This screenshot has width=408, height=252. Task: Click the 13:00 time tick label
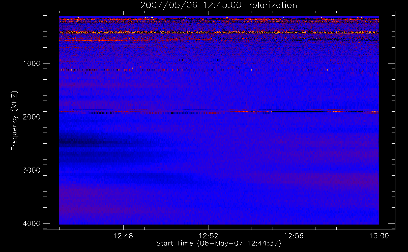click(x=379, y=236)
